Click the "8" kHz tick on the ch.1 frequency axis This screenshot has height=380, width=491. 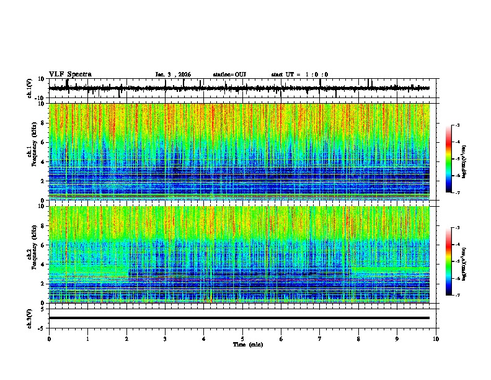pyautogui.click(x=43, y=123)
